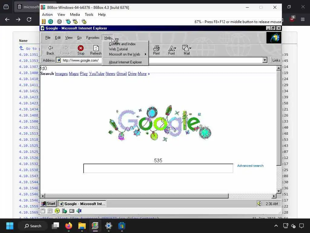Open Microsoft Store from the Windows taskbar

coord(122,226)
